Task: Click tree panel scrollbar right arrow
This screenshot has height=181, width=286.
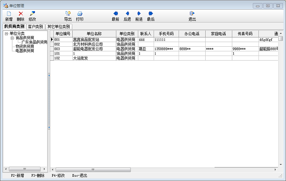Action: [44, 169]
